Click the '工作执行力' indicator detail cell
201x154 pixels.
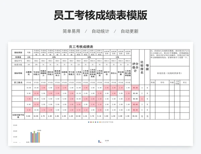pos(78,73)
